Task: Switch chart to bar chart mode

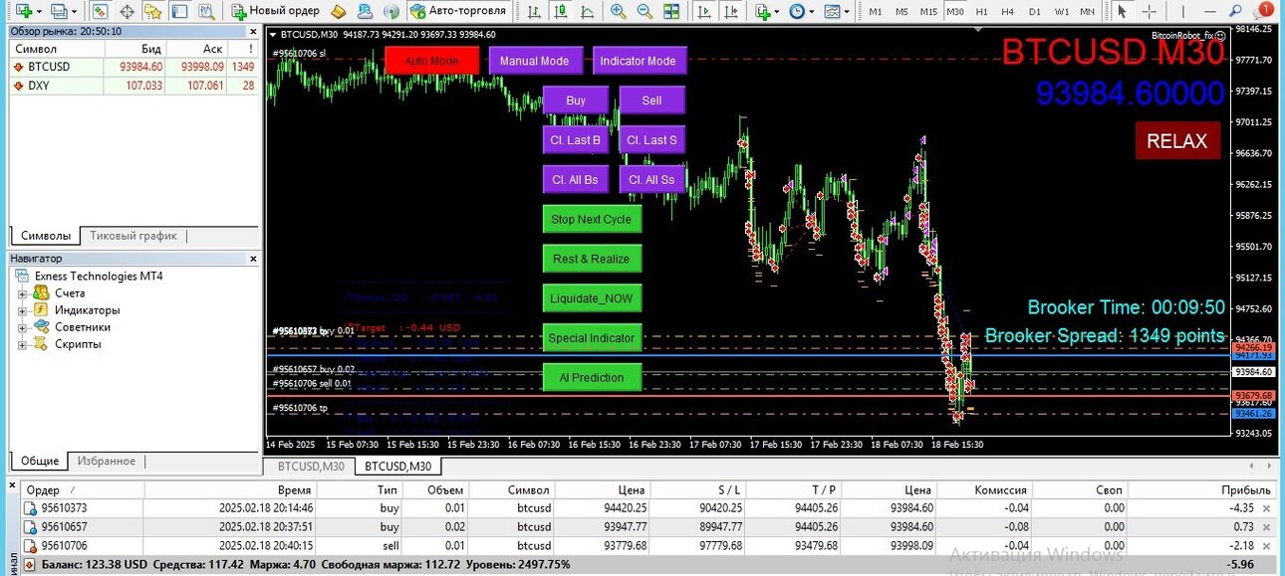Action: 534,11
